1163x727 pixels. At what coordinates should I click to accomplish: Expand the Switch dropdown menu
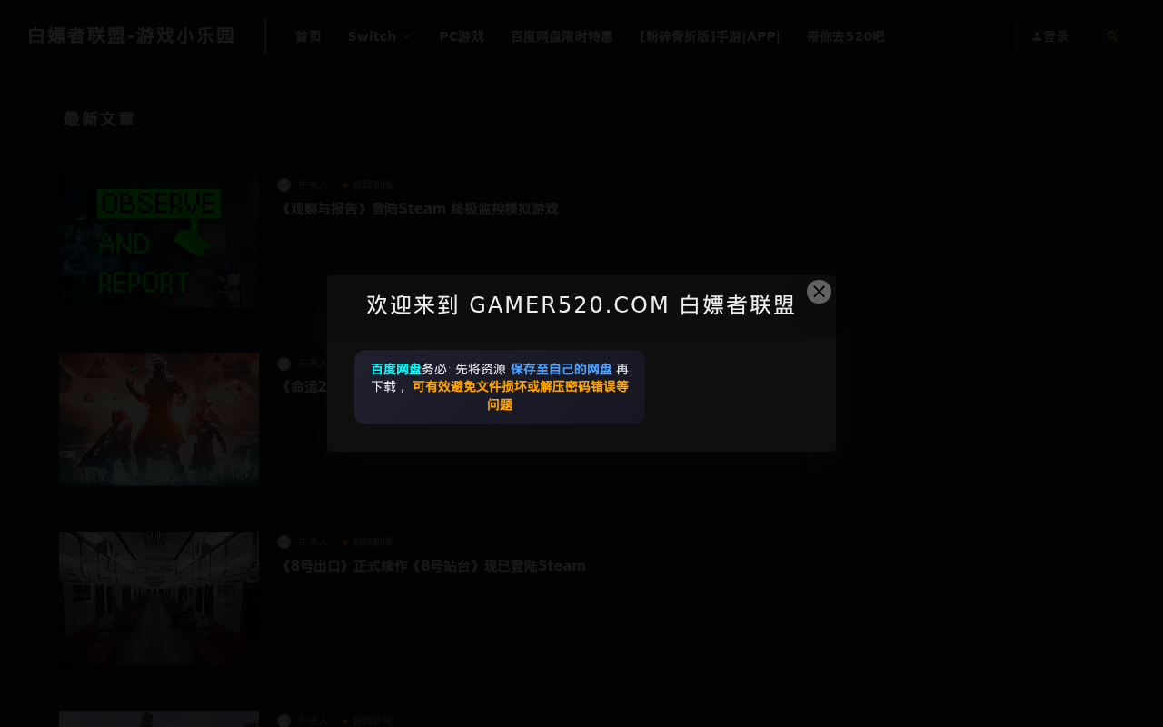380,36
